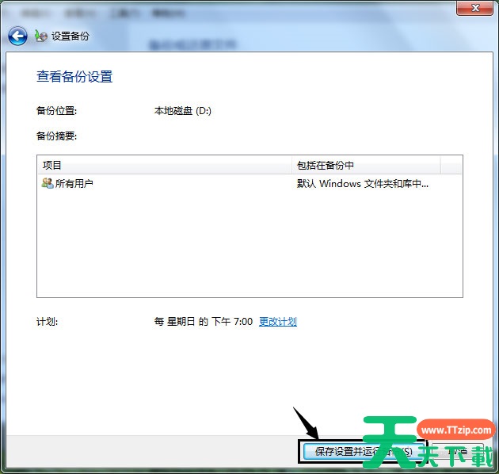Open the 更改计划 link
499x474 pixels.
[x=278, y=321]
